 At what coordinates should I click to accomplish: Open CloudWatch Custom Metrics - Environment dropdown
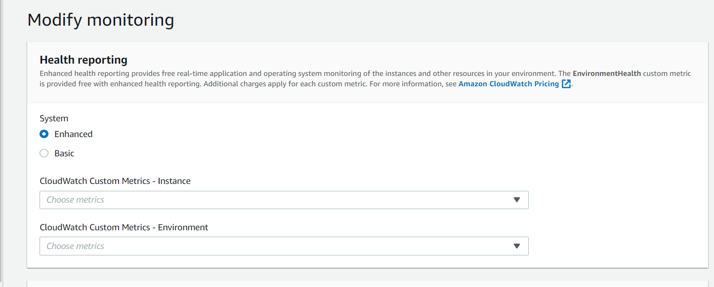pos(284,246)
